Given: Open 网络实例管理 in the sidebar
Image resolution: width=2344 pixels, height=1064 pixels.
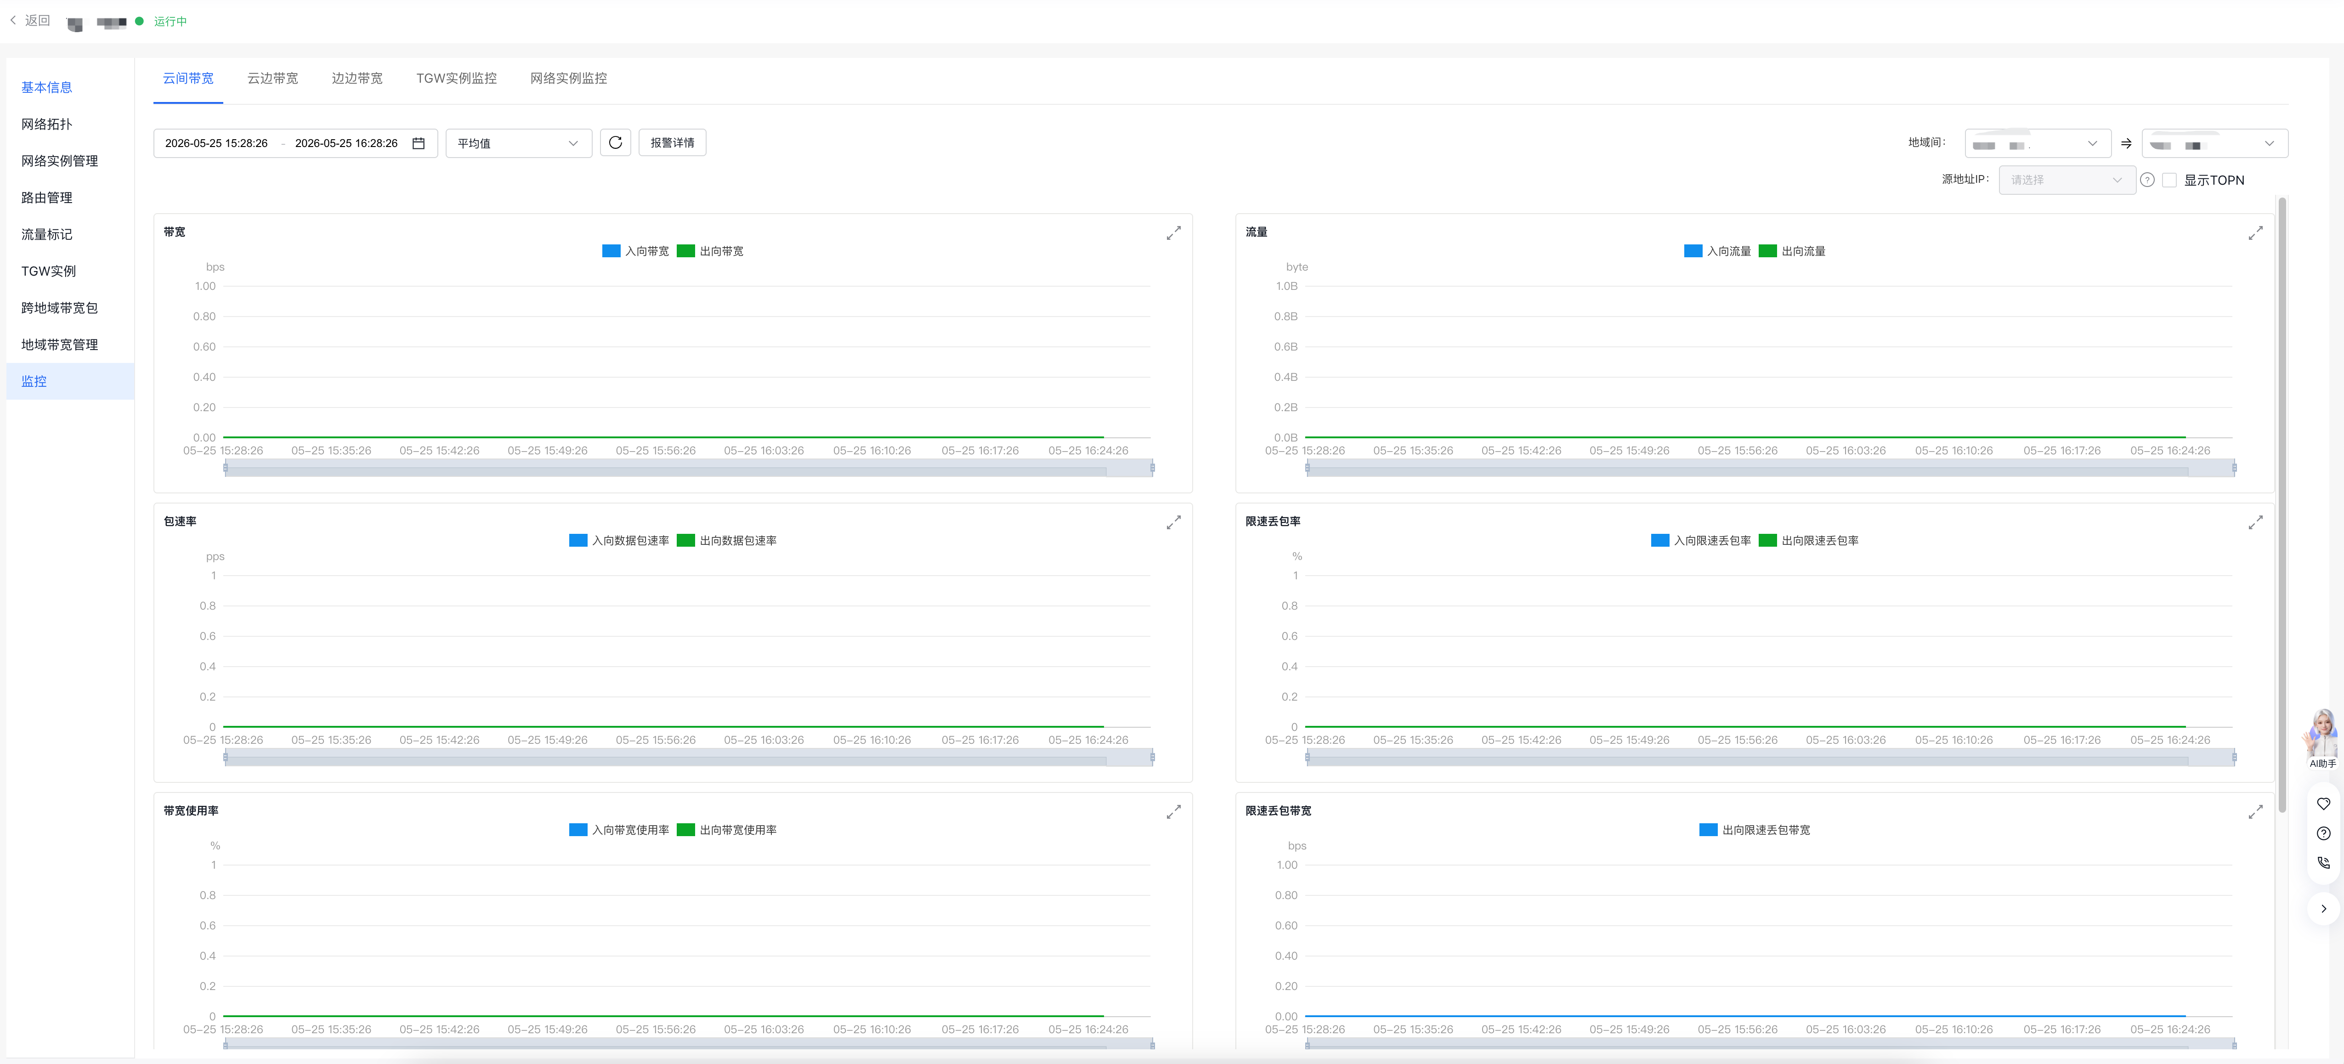Looking at the screenshot, I should pos(70,161).
